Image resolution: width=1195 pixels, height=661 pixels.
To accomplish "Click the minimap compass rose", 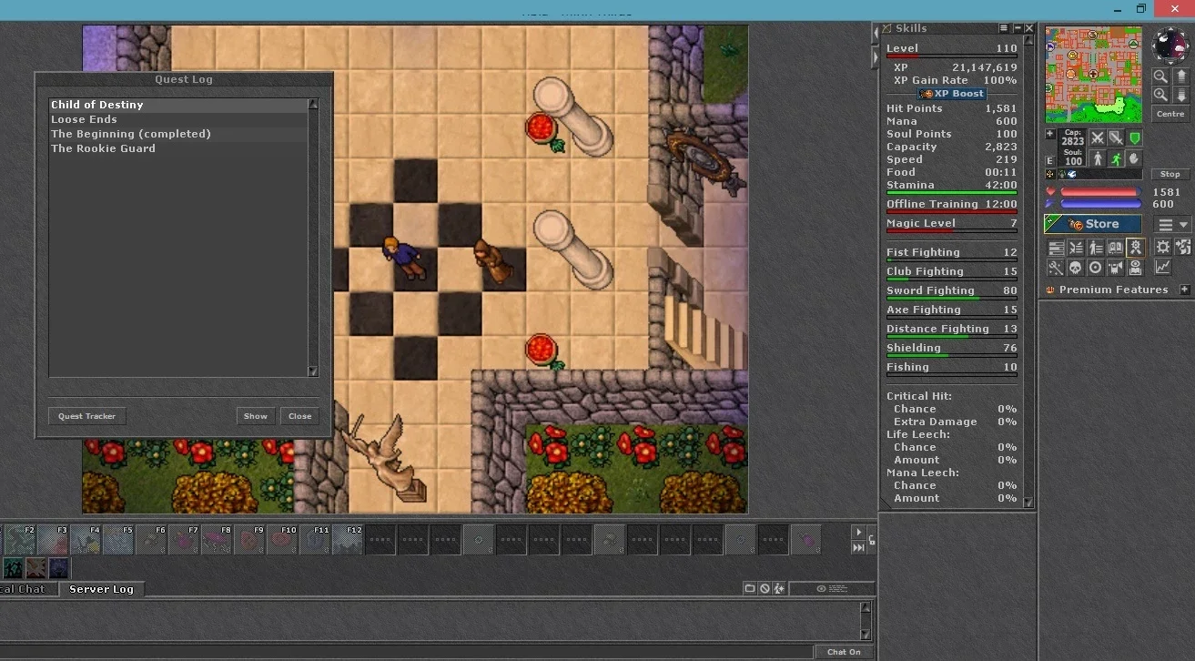I will [x=1170, y=45].
